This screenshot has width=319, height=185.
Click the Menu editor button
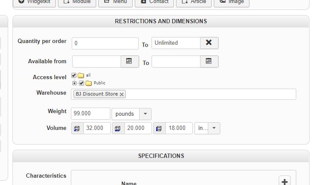(115, 2)
